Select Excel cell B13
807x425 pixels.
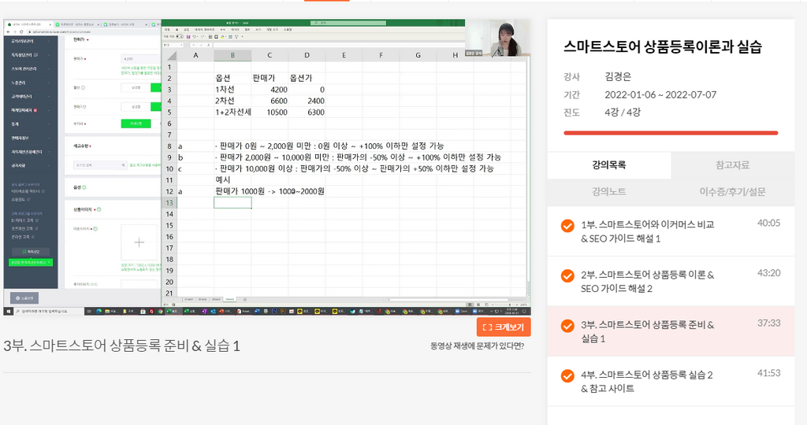232,202
